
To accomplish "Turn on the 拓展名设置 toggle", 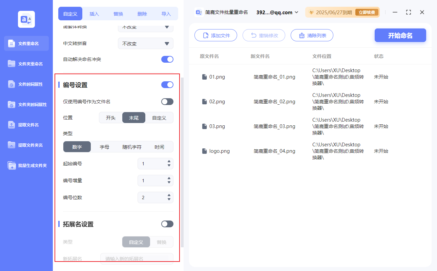I will [167, 224].
